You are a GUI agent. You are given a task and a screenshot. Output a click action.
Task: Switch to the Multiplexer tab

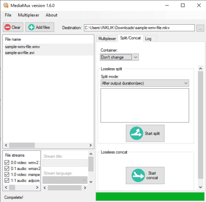click(107, 39)
